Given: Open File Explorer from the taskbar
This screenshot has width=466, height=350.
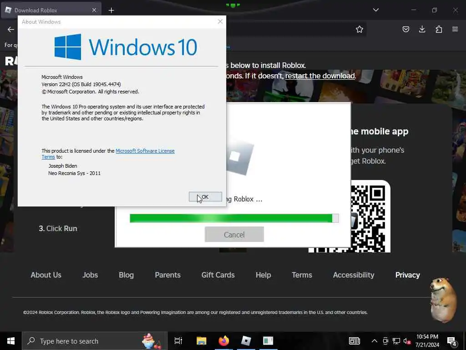Looking at the screenshot, I should [201, 341].
